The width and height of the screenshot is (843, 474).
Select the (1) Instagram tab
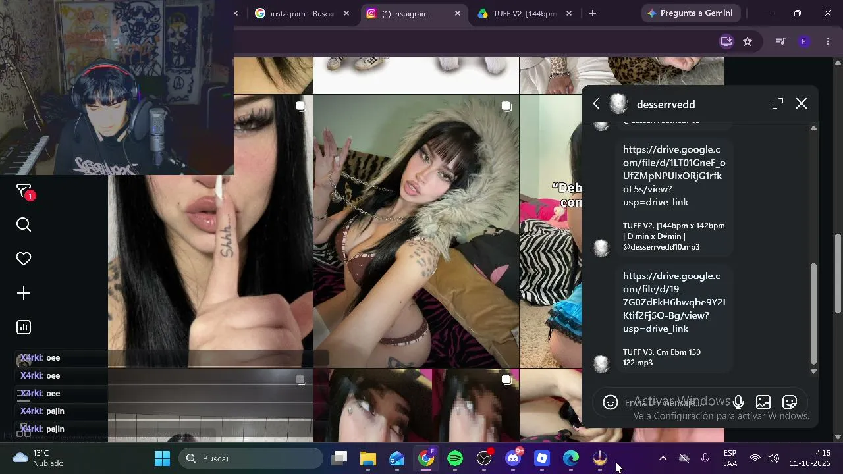point(414,13)
